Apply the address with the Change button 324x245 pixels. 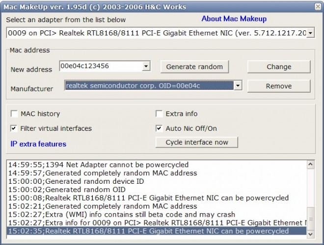[x=279, y=67]
